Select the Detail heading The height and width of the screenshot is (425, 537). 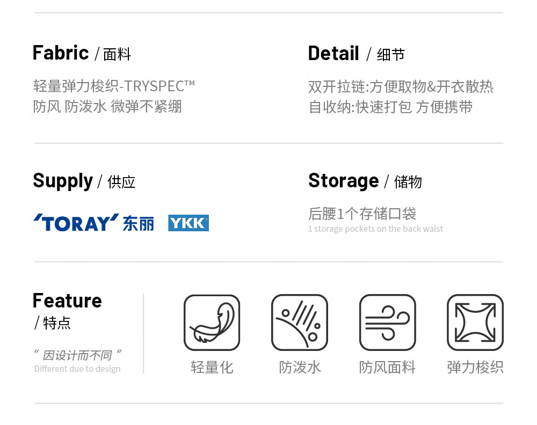(x=333, y=54)
